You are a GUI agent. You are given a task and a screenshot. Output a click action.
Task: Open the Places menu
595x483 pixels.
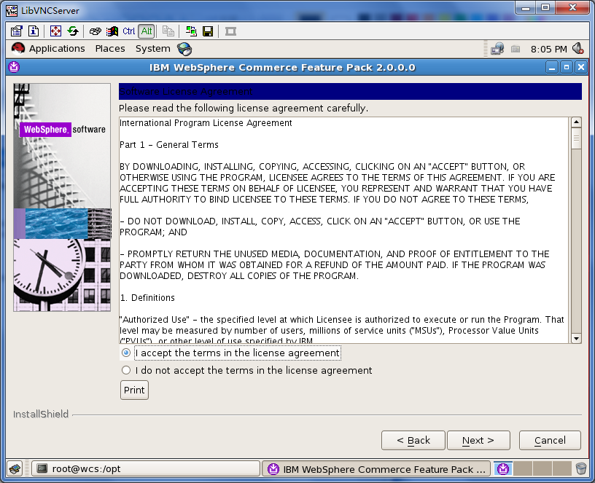(110, 48)
